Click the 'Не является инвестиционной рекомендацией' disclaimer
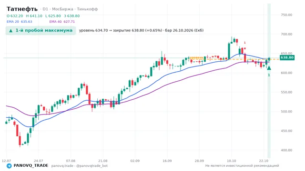 pyautogui.click(x=242, y=166)
